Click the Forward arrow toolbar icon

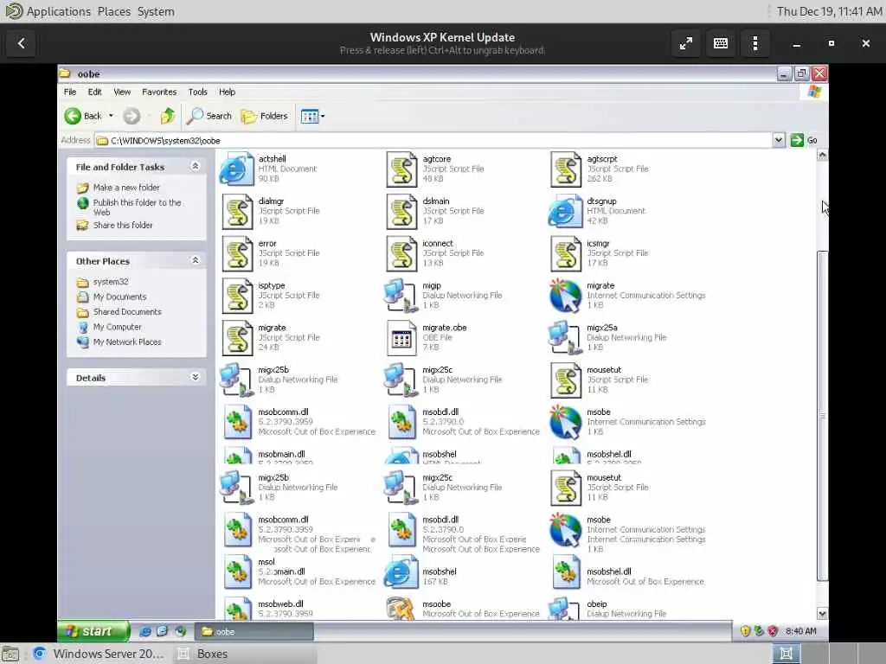coord(132,116)
